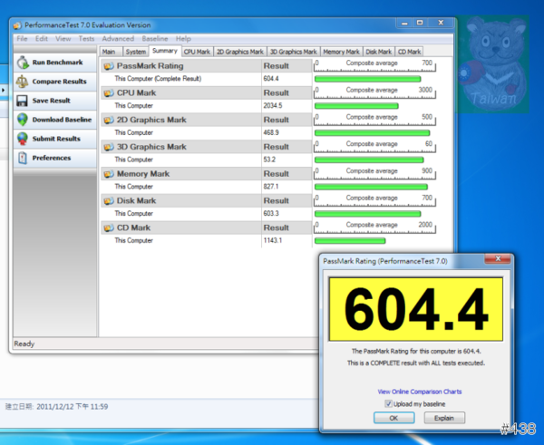The width and height of the screenshot is (544, 445).
Task: Open the Advanced menu
Action: click(x=118, y=39)
